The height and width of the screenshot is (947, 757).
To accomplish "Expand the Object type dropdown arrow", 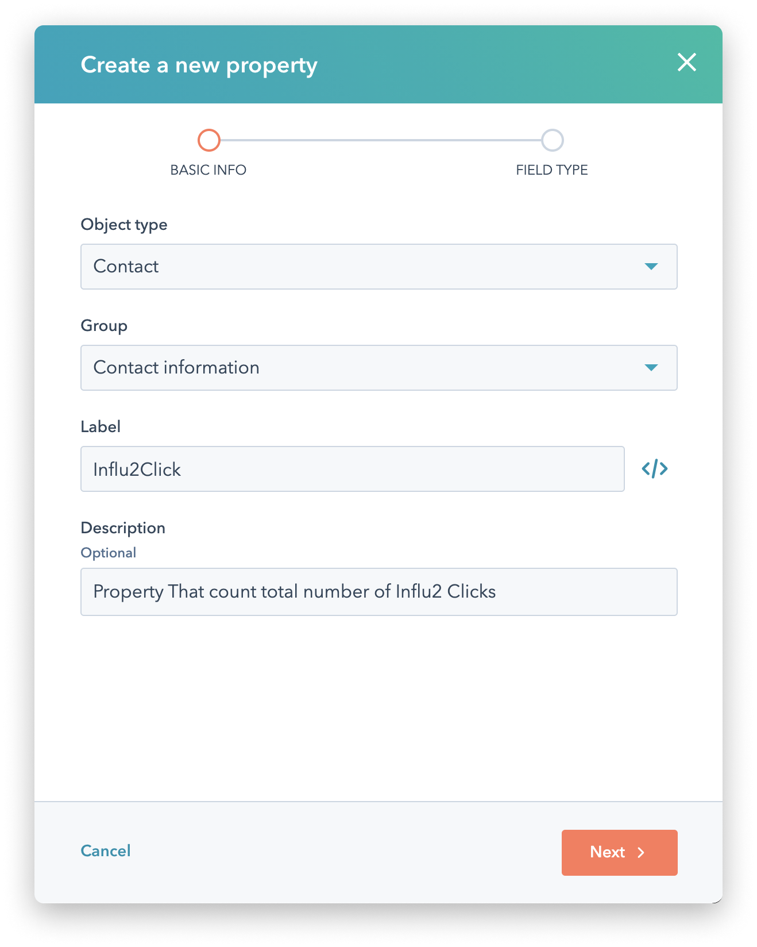I will [x=651, y=267].
